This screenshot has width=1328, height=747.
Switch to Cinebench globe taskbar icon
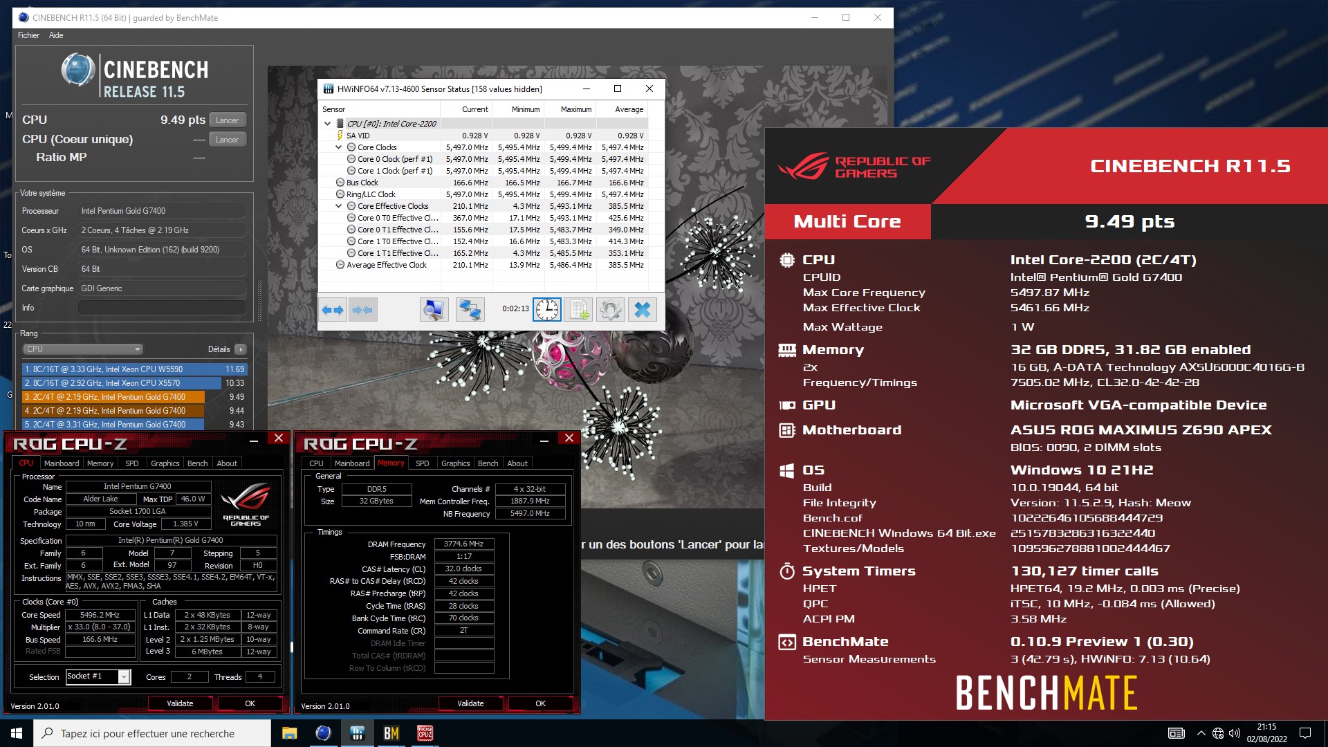323,733
